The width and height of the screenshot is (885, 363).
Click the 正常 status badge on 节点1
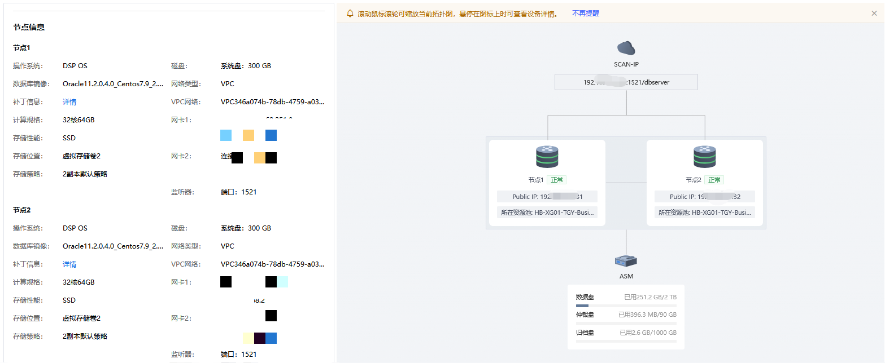[x=556, y=180]
